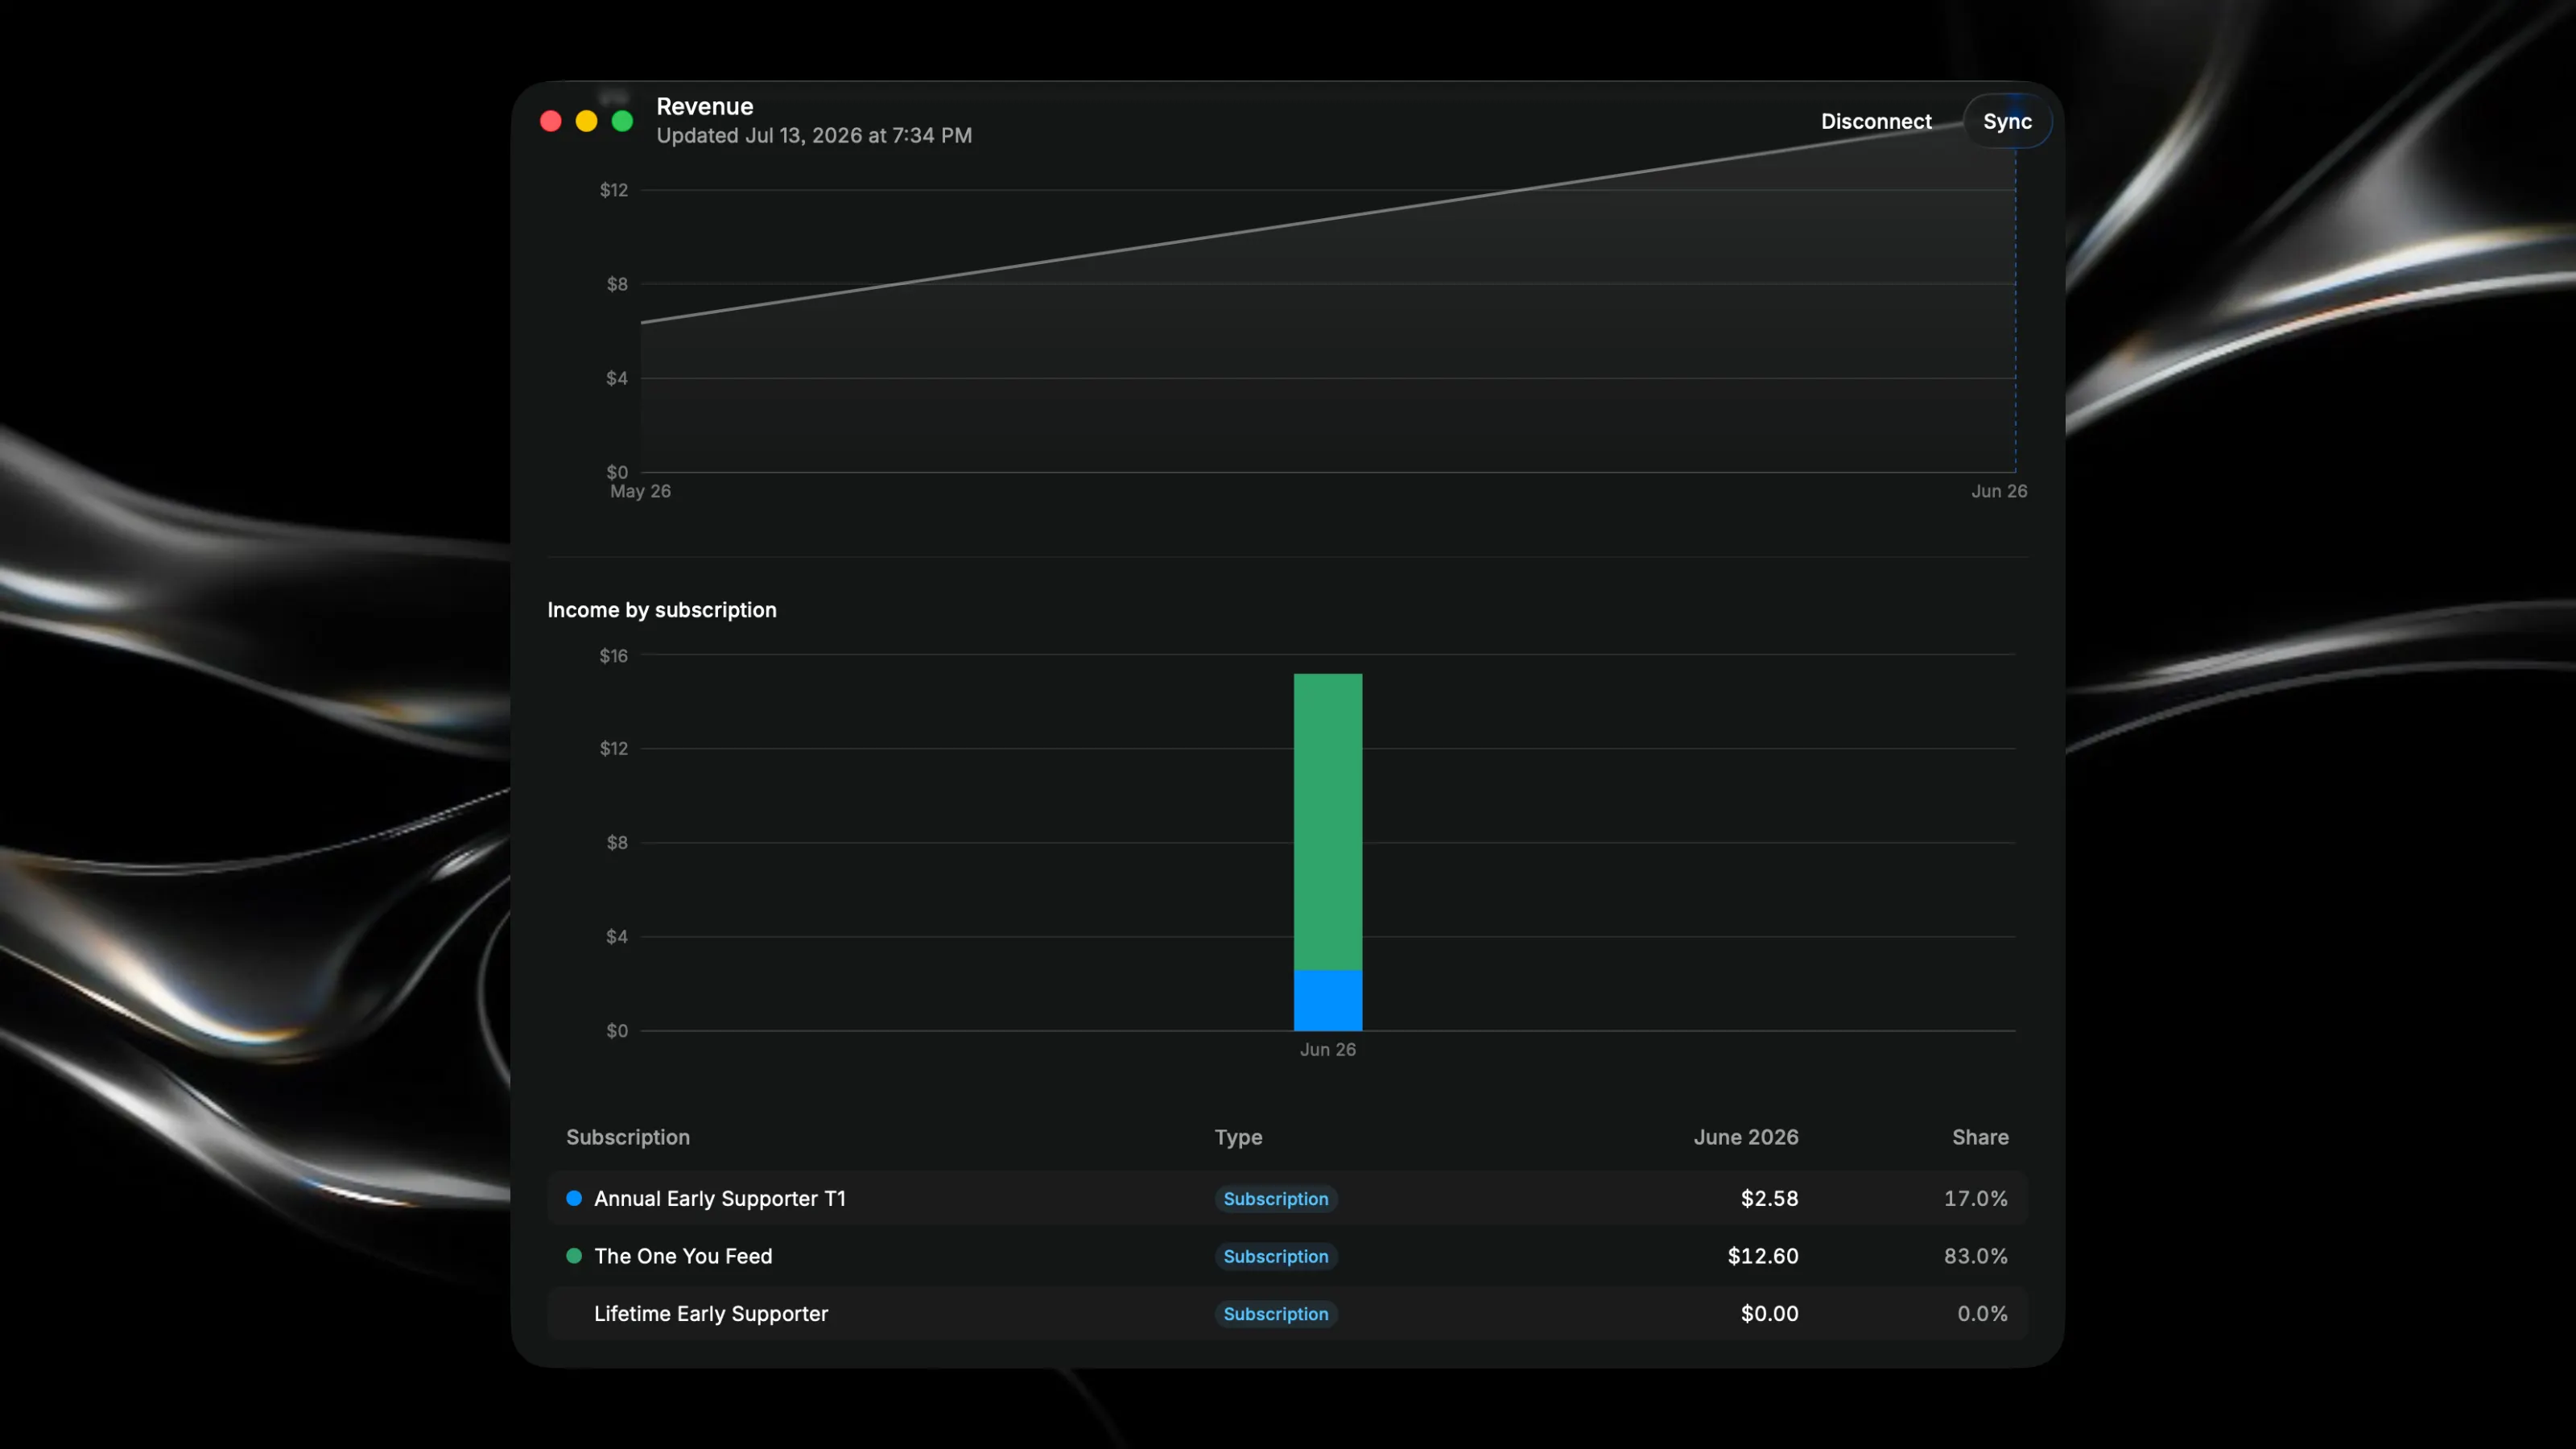Image resolution: width=2576 pixels, height=1449 pixels.
Task: Sort by the Subscription column header
Action: click(x=628, y=1137)
